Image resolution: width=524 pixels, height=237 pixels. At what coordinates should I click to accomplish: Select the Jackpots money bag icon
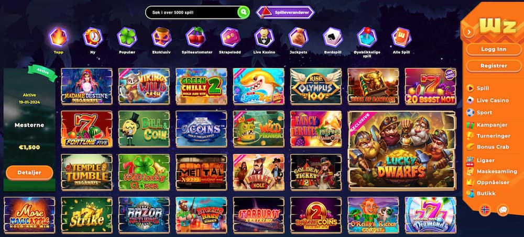click(299, 37)
